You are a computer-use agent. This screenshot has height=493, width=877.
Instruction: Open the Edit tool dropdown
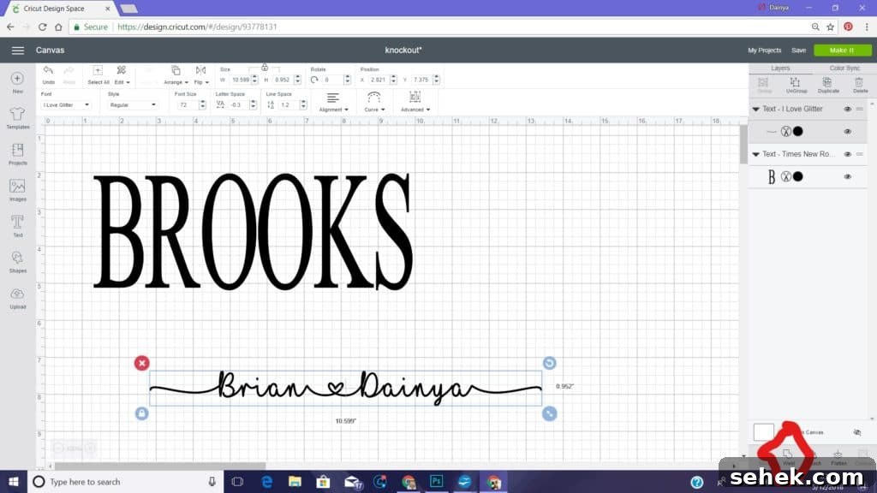(x=122, y=74)
